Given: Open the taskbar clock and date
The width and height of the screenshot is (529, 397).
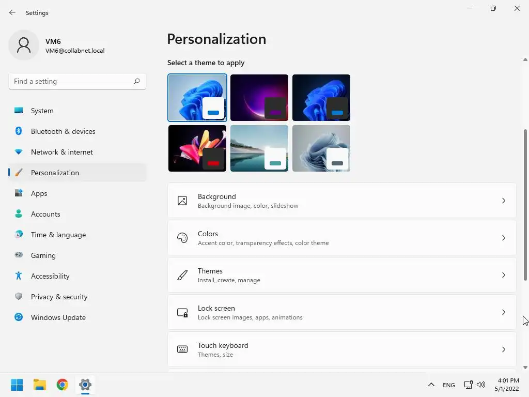Looking at the screenshot, I should [507, 385].
